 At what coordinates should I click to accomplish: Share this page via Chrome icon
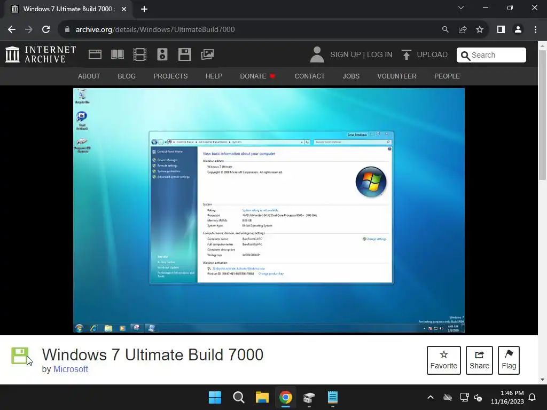[x=463, y=30]
